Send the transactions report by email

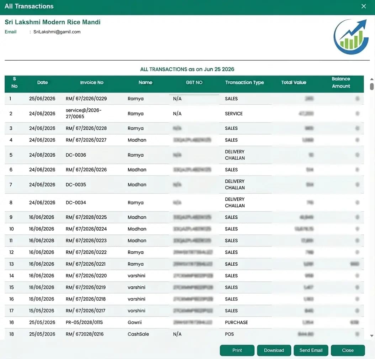(x=311, y=350)
